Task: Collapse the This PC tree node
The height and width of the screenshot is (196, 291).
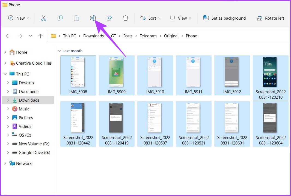Action: [5, 74]
